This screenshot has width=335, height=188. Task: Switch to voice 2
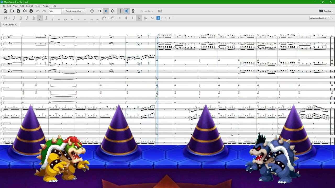pos(162,18)
